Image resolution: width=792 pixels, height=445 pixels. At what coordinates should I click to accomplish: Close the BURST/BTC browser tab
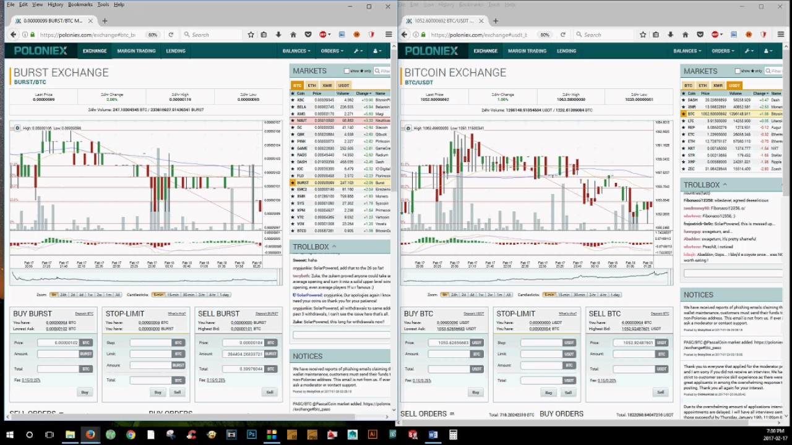pos(90,20)
